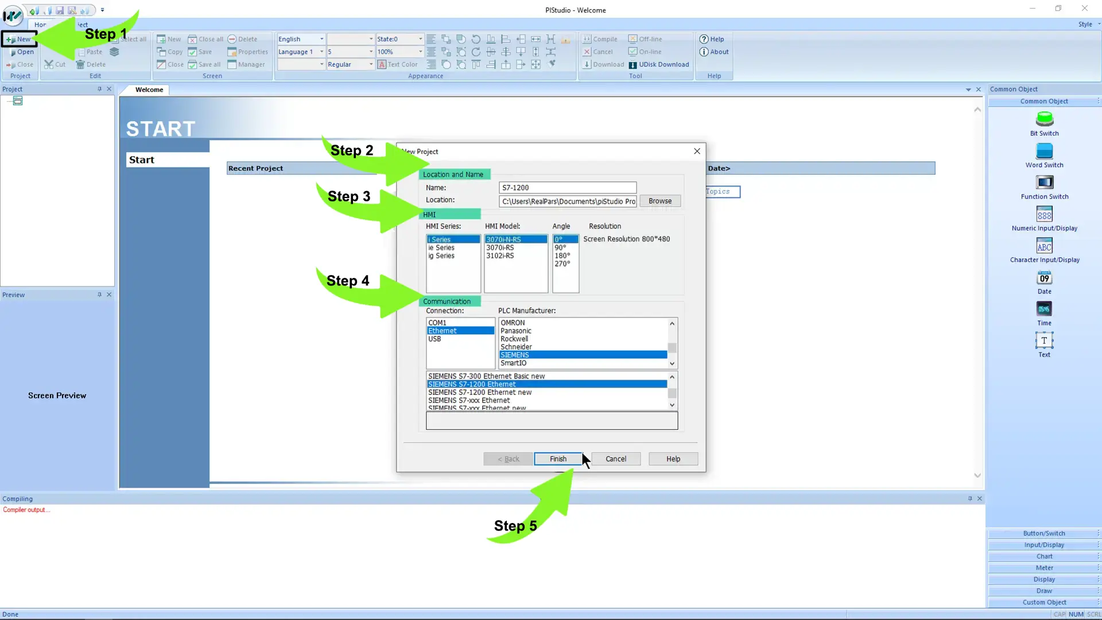Viewport: 1102px width, 620px height.
Task: Click the project Name input field
Action: (568, 188)
